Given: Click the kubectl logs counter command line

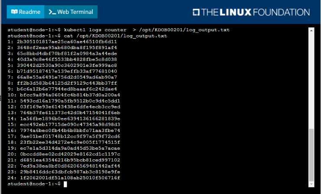Looking at the screenshot, I should (118, 30).
